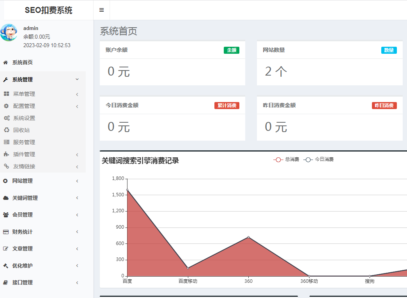This screenshot has width=407, height=298.
Task: Click the admin username text
Action: [31, 28]
